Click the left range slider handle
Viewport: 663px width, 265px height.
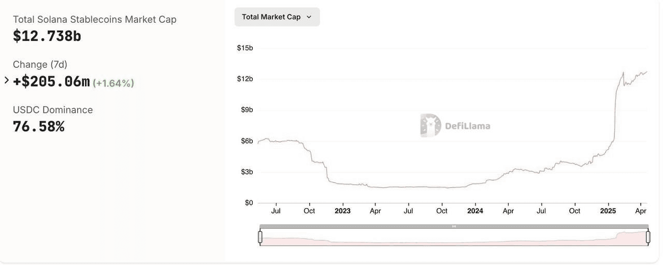coord(260,237)
